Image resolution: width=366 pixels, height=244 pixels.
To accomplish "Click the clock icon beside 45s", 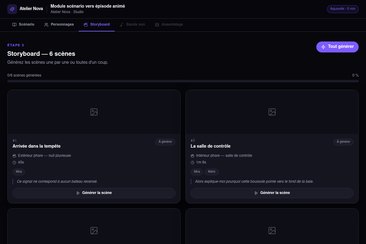I will (x=14, y=162).
